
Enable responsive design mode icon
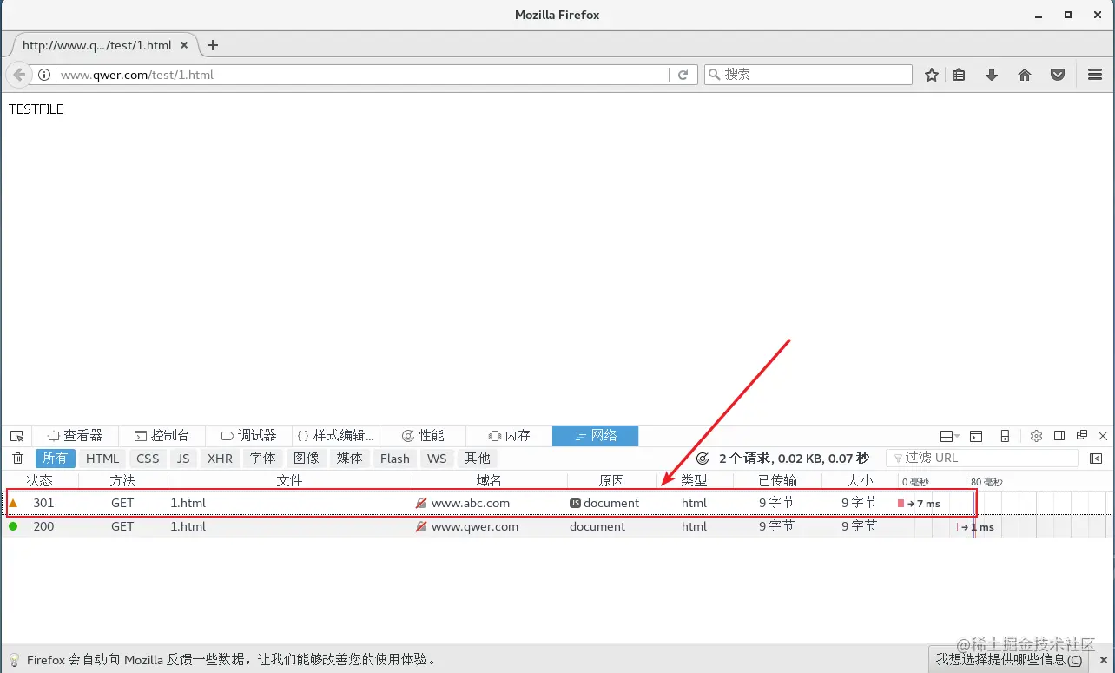tap(1005, 436)
